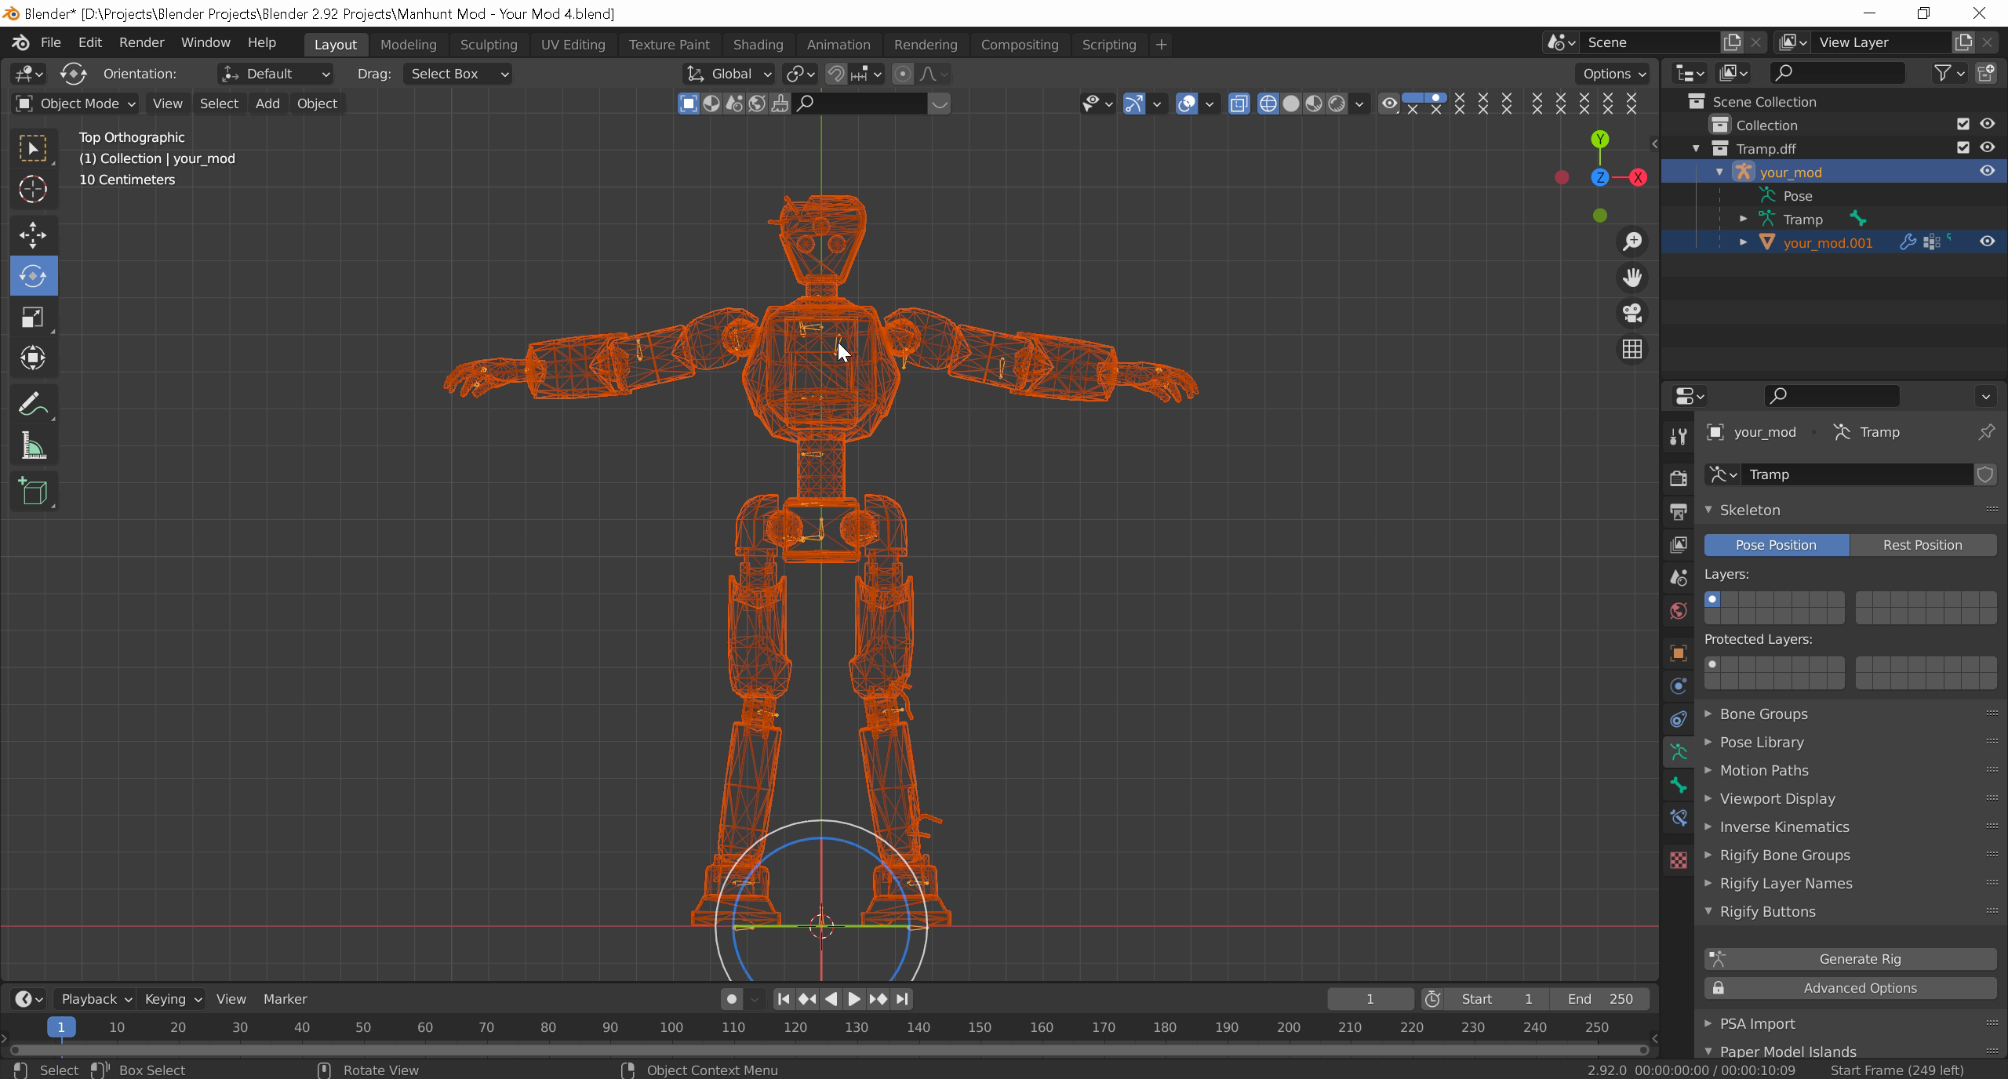
Task: Toggle orthographic/perspective grid icon
Action: 1632,350
